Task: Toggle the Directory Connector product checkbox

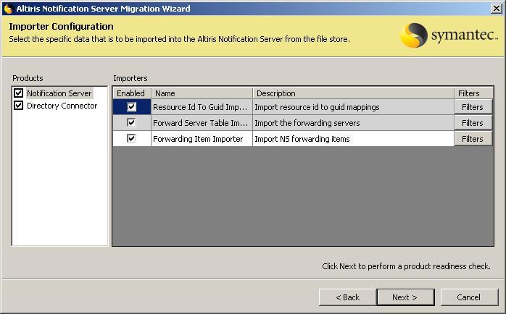Action: point(19,106)
